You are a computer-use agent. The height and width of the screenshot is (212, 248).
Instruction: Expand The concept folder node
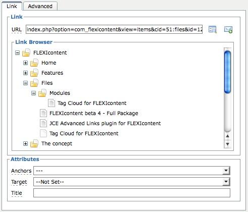tap(25, 144)
